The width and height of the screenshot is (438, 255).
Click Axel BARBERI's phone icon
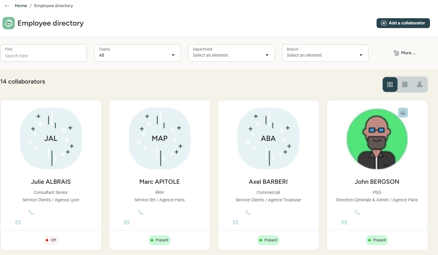click(x=248, y=212)
